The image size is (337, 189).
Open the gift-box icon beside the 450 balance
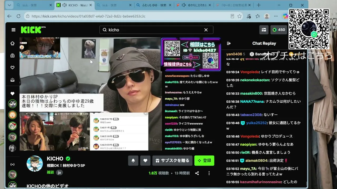click(x=264, y=30)
